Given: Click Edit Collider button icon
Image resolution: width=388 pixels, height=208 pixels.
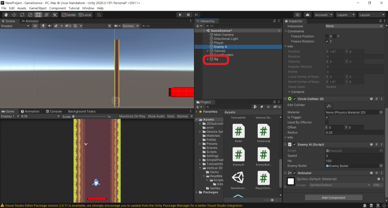Looking at the screenshot, I should point(329,106).
